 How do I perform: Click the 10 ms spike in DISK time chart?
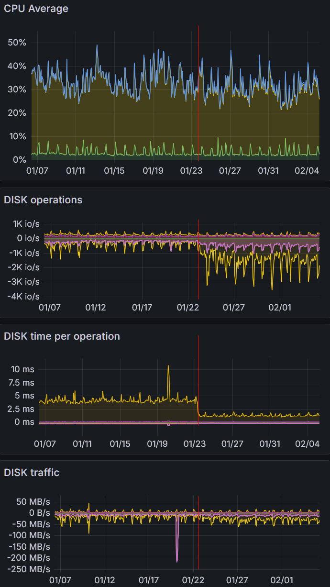click(168, 366)
